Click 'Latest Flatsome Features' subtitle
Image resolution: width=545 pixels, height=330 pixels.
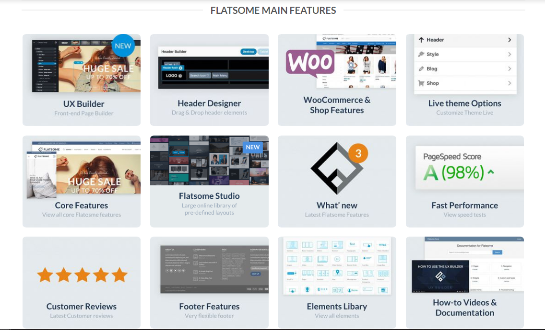[x=337, y=215]
